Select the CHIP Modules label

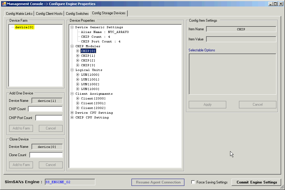(x=88, y=46)
